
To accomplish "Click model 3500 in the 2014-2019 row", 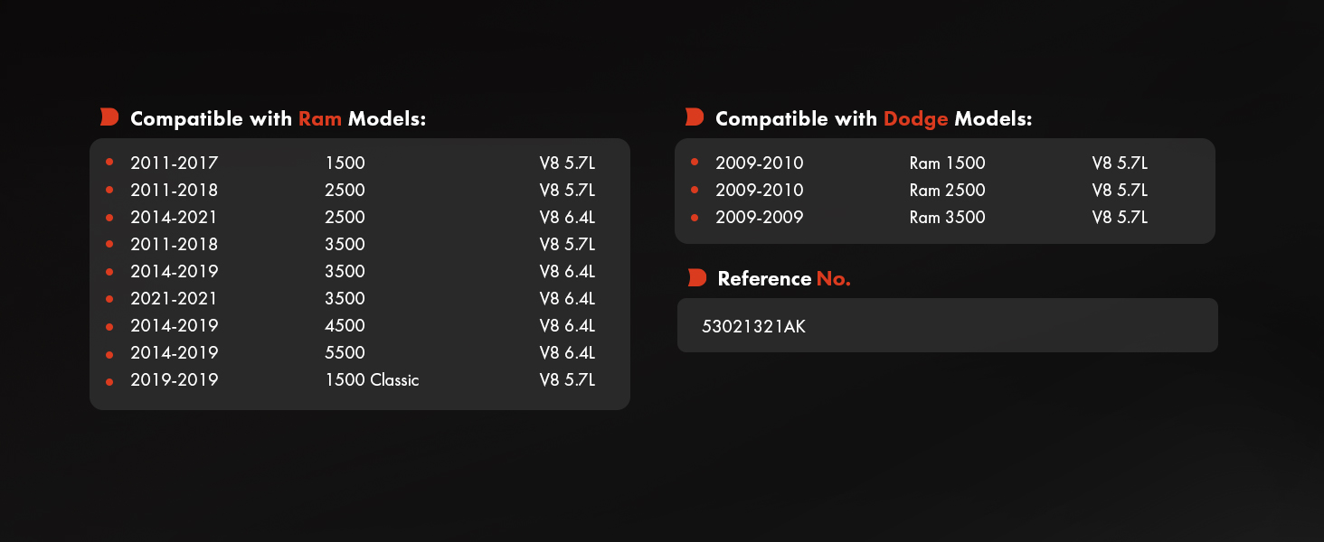I will click(x=345, y=272).
